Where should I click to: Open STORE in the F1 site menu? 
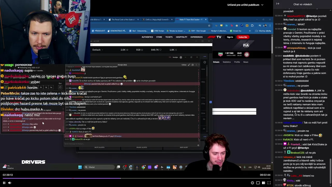[159, 37]
